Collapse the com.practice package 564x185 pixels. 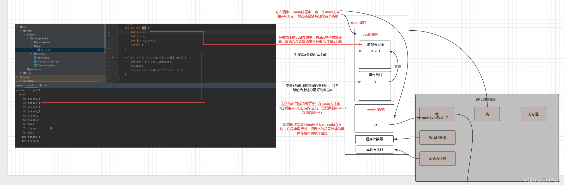click(28, 38)
